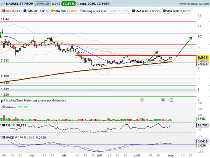Click the 11,44 resistance level label
Image resolution: width=210 pixels, height=158 pixels.
[5, 19]
